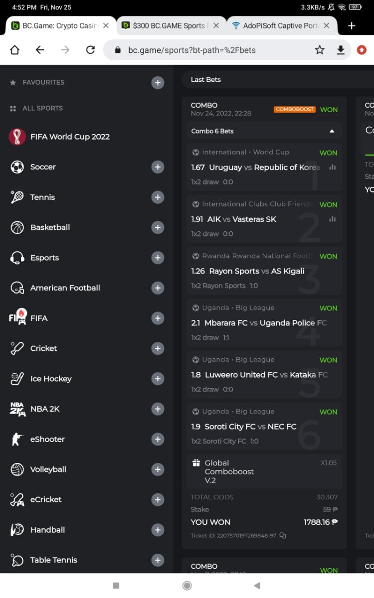Open the FIFA World Cup 2022 section
Image resolution: width=374 pixels, height=598 pixels.
coord(70,137)
